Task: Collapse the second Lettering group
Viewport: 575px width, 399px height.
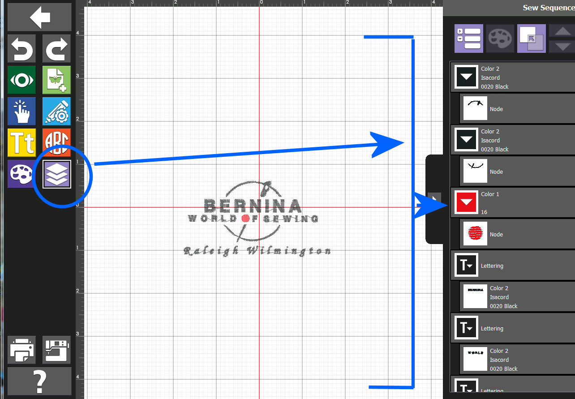Action: pos(466,328)
